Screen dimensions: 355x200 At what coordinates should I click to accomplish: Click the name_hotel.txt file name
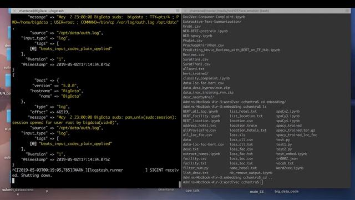coord(243,168)
